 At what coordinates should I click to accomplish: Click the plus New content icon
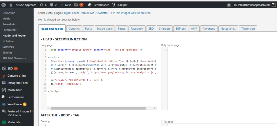(62, 5)
